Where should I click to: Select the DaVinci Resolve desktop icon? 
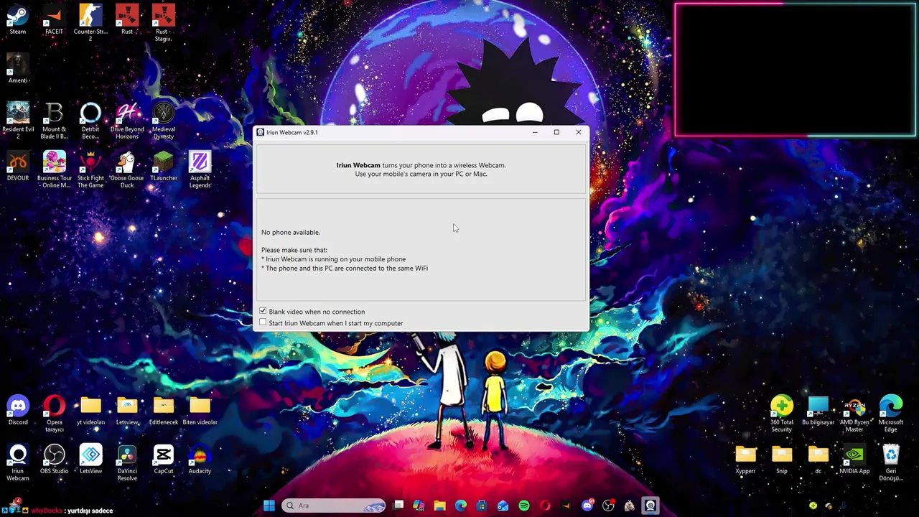(127, 462)
